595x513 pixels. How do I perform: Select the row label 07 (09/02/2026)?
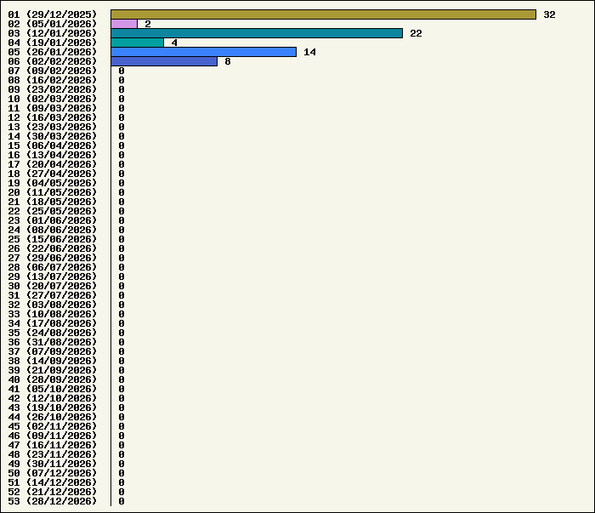[x=53, y=71]
